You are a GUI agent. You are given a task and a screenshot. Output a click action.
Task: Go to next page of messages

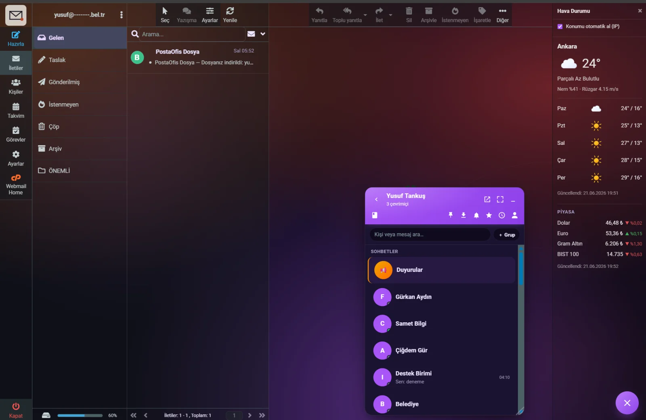click(250, 416)
